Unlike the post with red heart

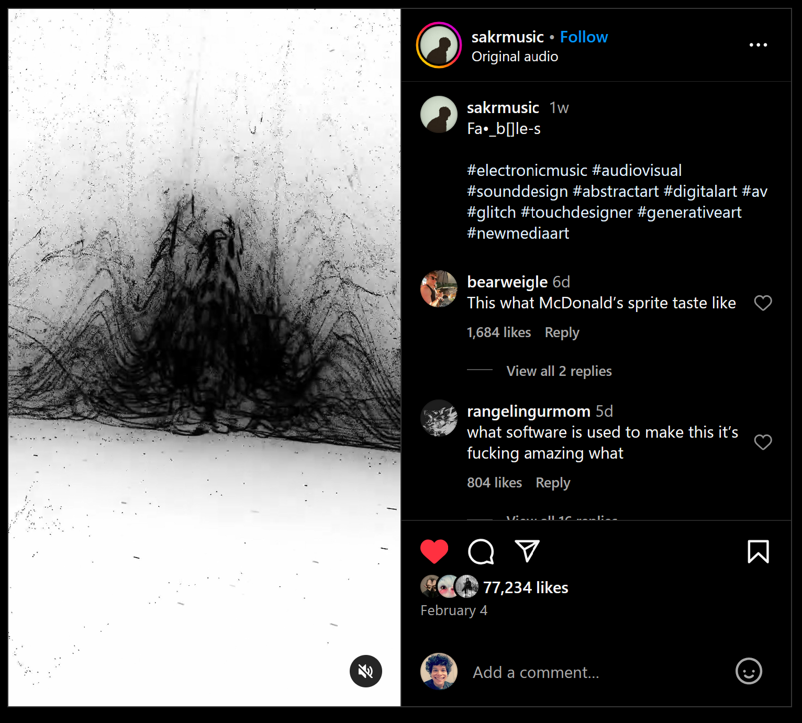click(x=434, y=551)
